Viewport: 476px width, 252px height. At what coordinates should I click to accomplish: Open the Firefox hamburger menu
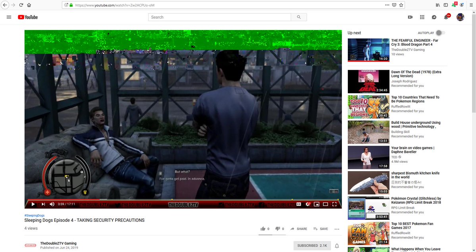[x=470, y=5]
